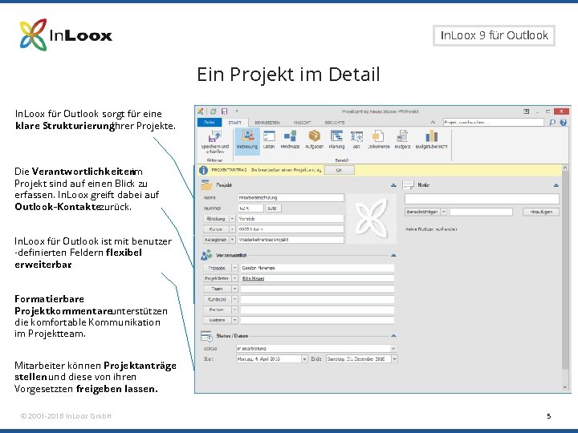Collapse the Verantwortlich section
Image resolution: width=578 pixels, height=433 pixels.
[x=393, y=255]
